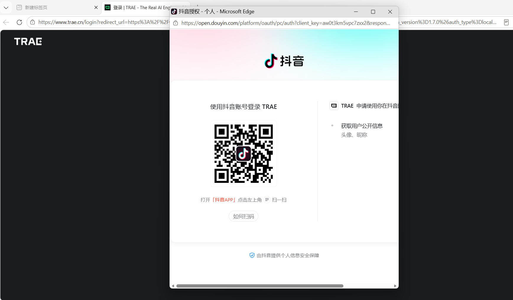Click the menu icon before 扫一扫
513x300 pixels.
coord(267,200)
